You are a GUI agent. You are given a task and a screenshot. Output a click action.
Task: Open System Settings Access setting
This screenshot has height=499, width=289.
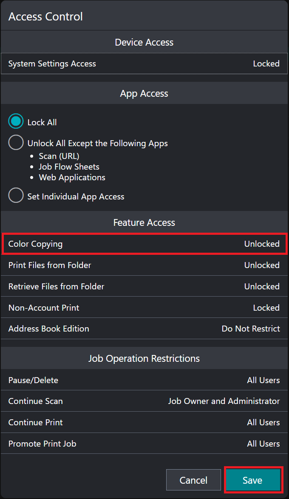[x=144, y=64]
